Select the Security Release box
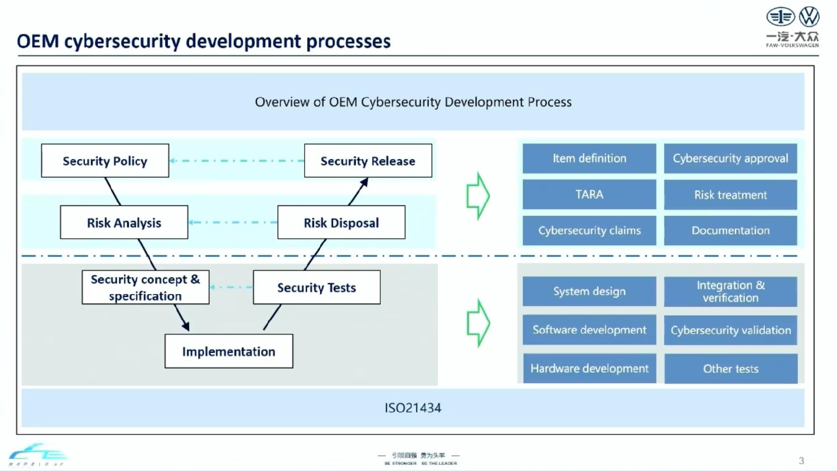The image size is (837, 471). (368, 161)
